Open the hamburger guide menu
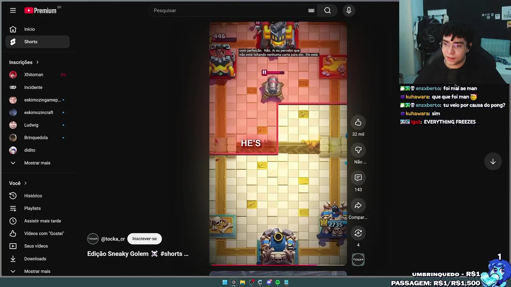 click(13, 10)
